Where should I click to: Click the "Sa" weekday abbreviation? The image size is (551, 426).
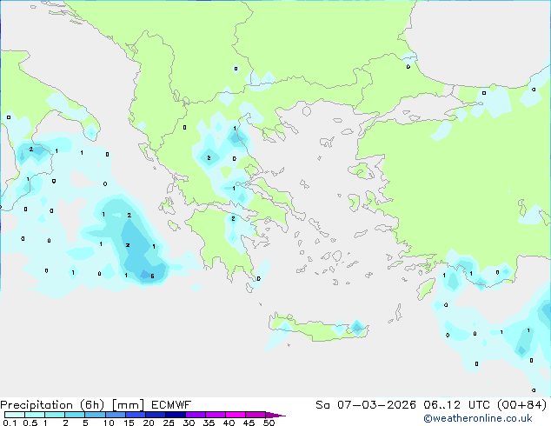click(x=322, y=405)
